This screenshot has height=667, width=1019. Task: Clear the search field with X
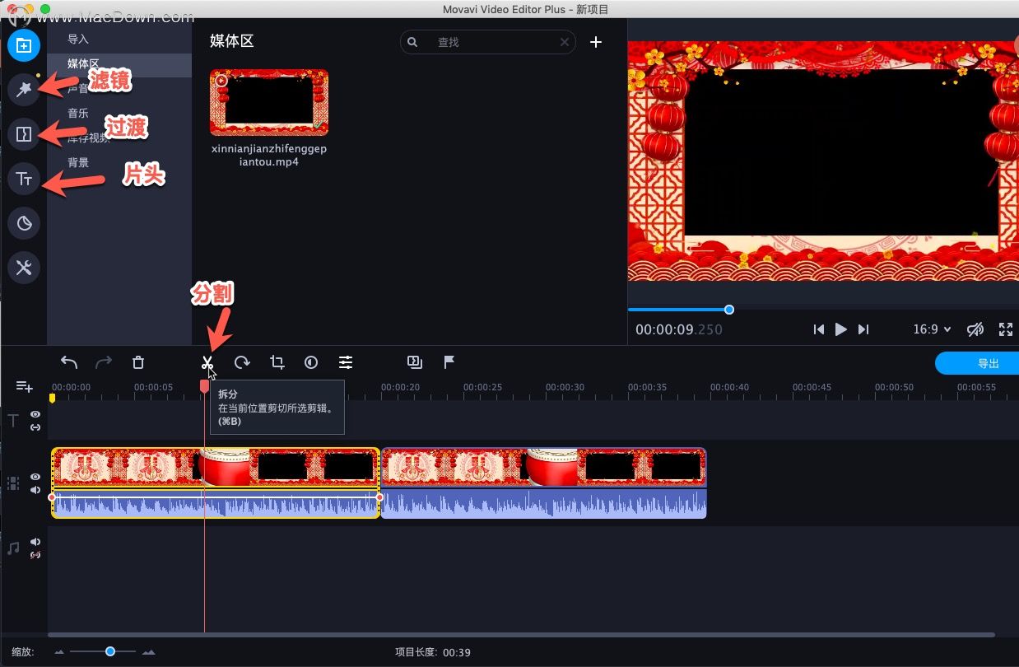(x=565, y=42)
